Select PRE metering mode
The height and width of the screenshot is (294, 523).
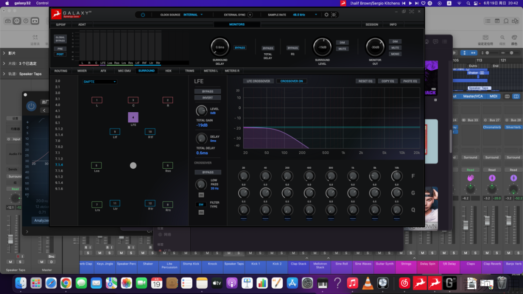(x=60, y=49)
